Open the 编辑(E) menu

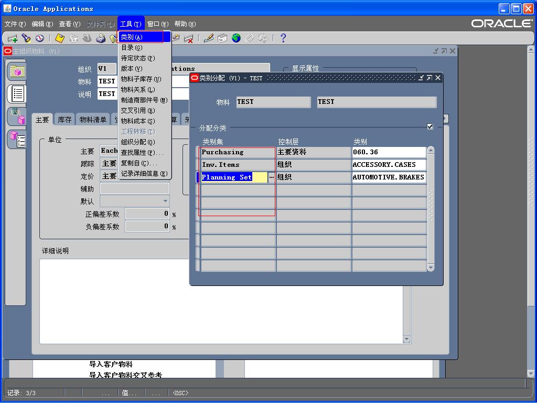click(x=42, y=24)
